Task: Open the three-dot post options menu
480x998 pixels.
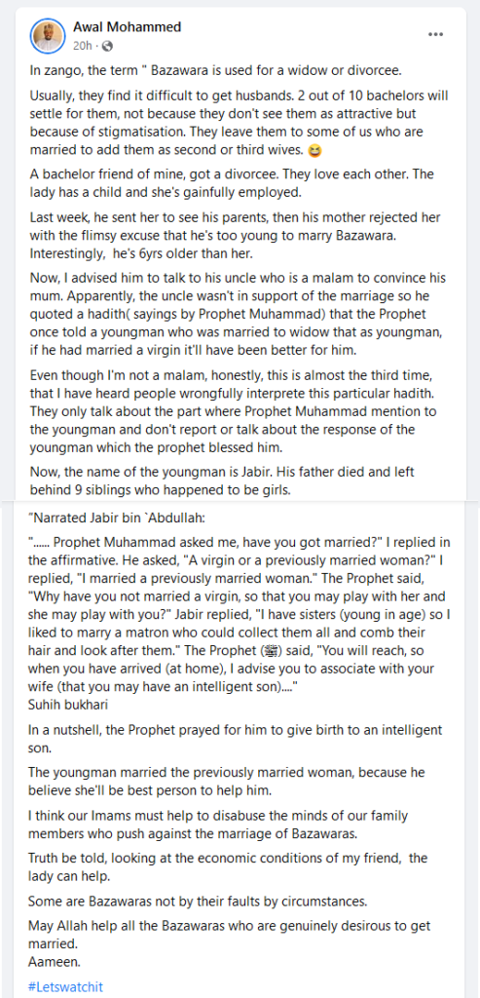Action: (x=435, y=35)
